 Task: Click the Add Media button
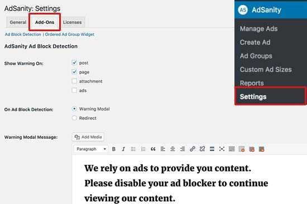click(x=88, y=137)
